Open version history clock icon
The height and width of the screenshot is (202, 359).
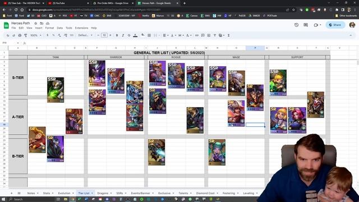tap(297, 25)
